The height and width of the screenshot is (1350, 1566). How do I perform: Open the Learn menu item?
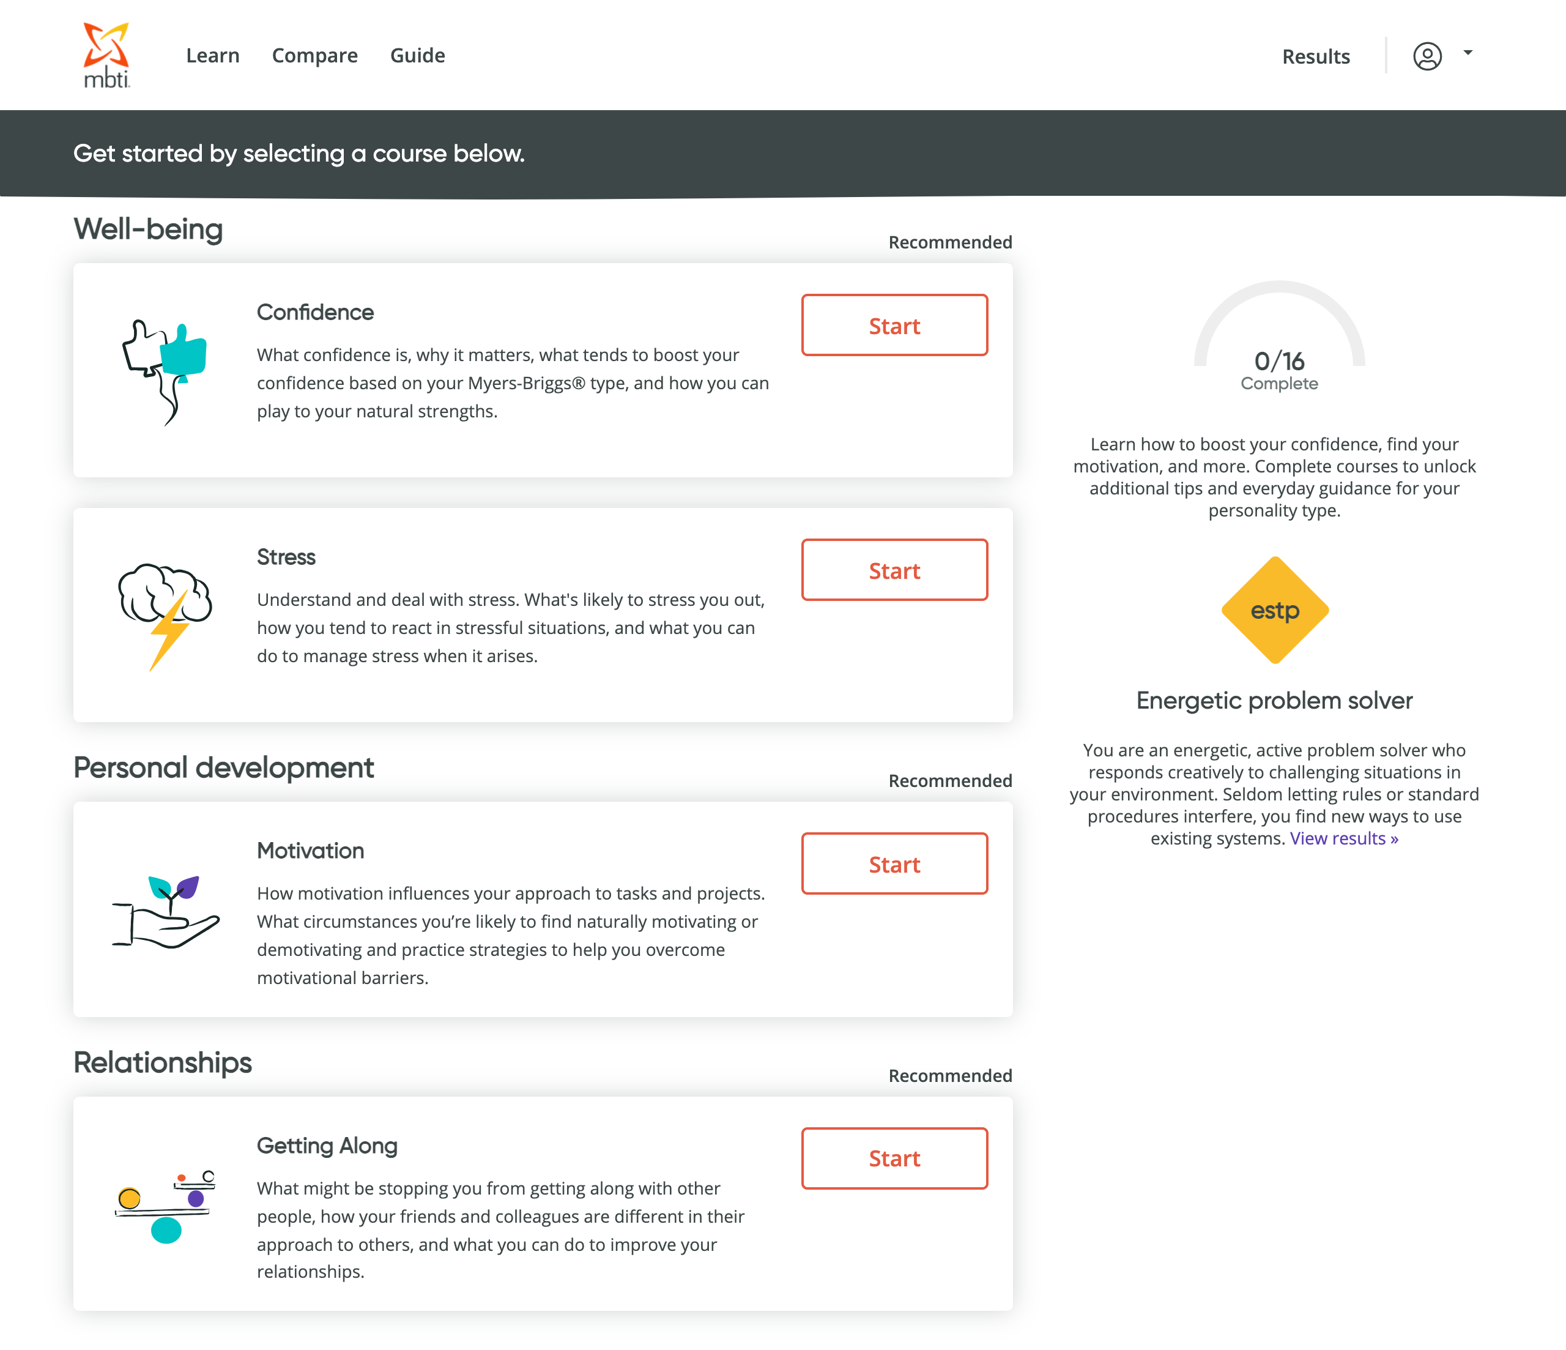click(x=212, y=55)
